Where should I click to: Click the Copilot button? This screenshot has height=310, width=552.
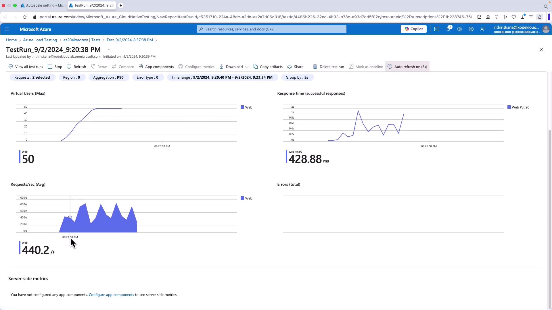pos(413,29)
